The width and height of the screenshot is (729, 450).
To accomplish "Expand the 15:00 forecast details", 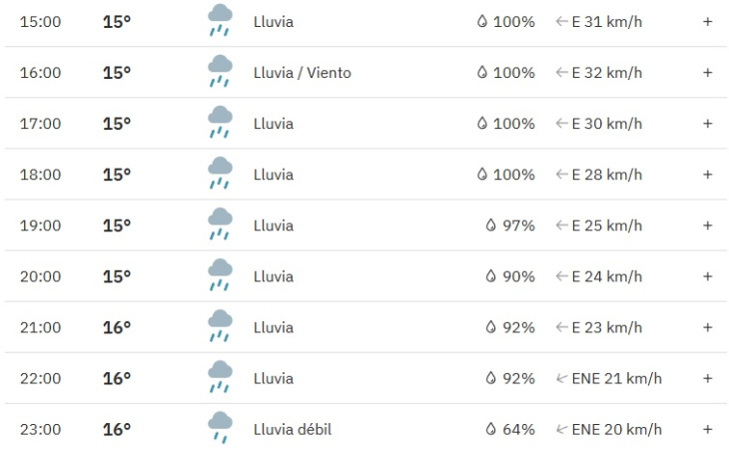I will click(707, 22).
